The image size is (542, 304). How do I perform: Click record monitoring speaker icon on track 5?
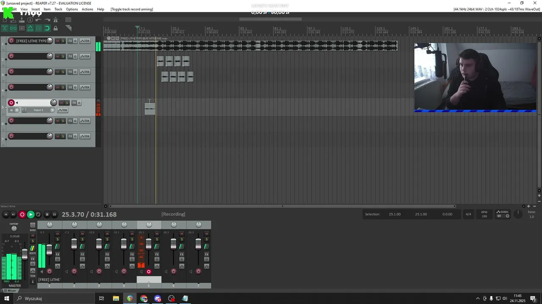(x=17, y=103)
